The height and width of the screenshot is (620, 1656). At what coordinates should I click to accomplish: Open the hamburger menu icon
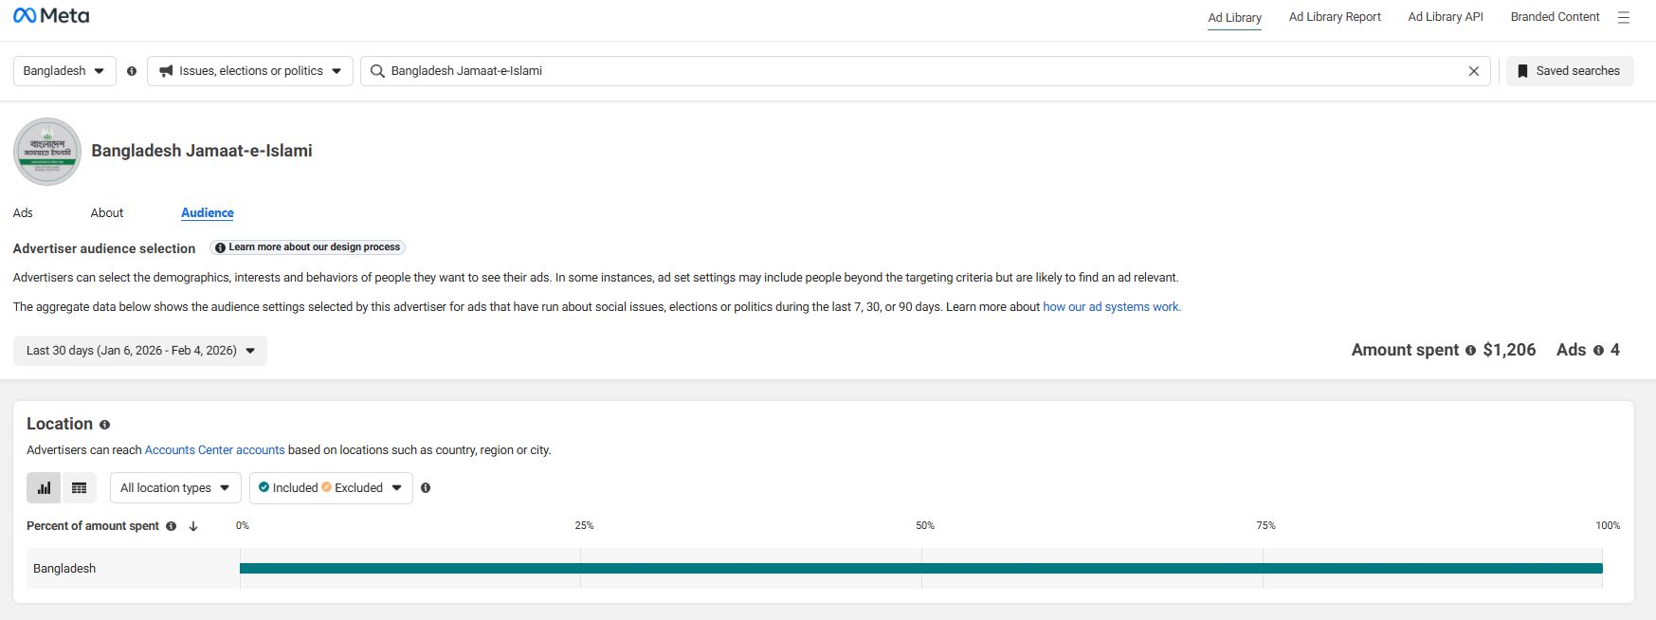1624,17
